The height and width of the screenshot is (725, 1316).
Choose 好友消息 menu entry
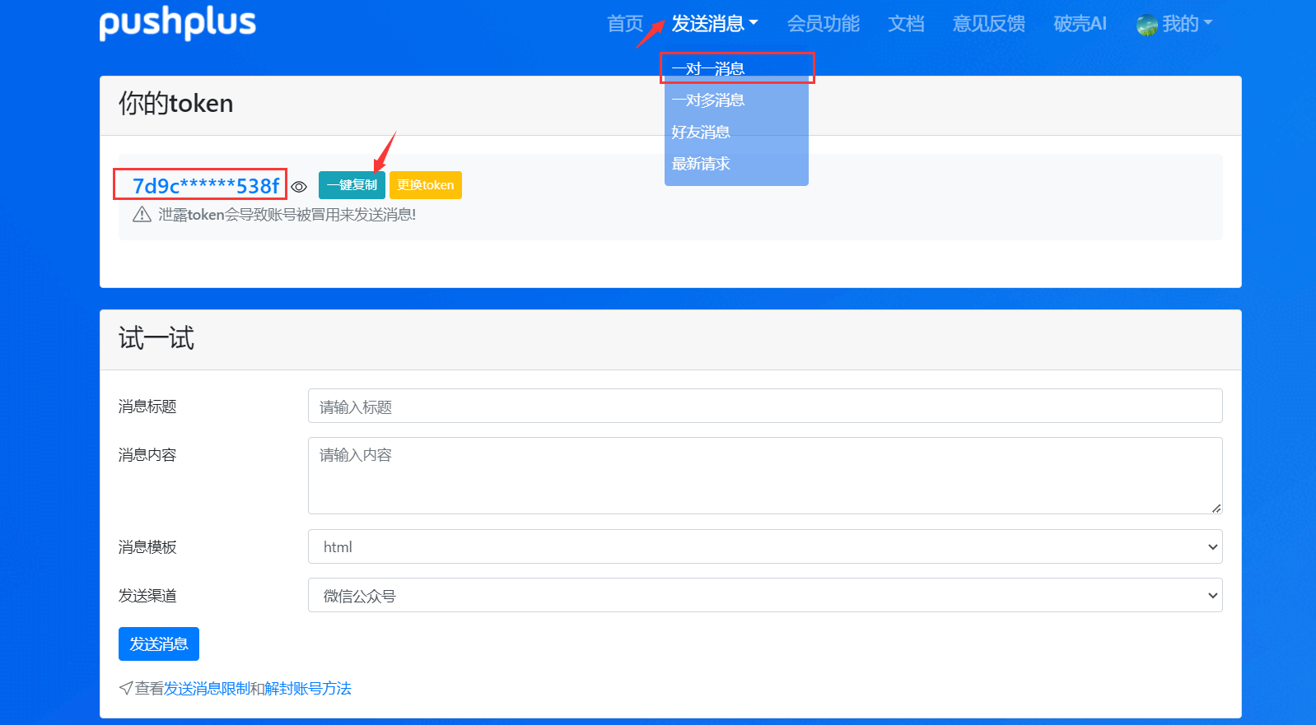pyautogui.click(x=701, y=132)
